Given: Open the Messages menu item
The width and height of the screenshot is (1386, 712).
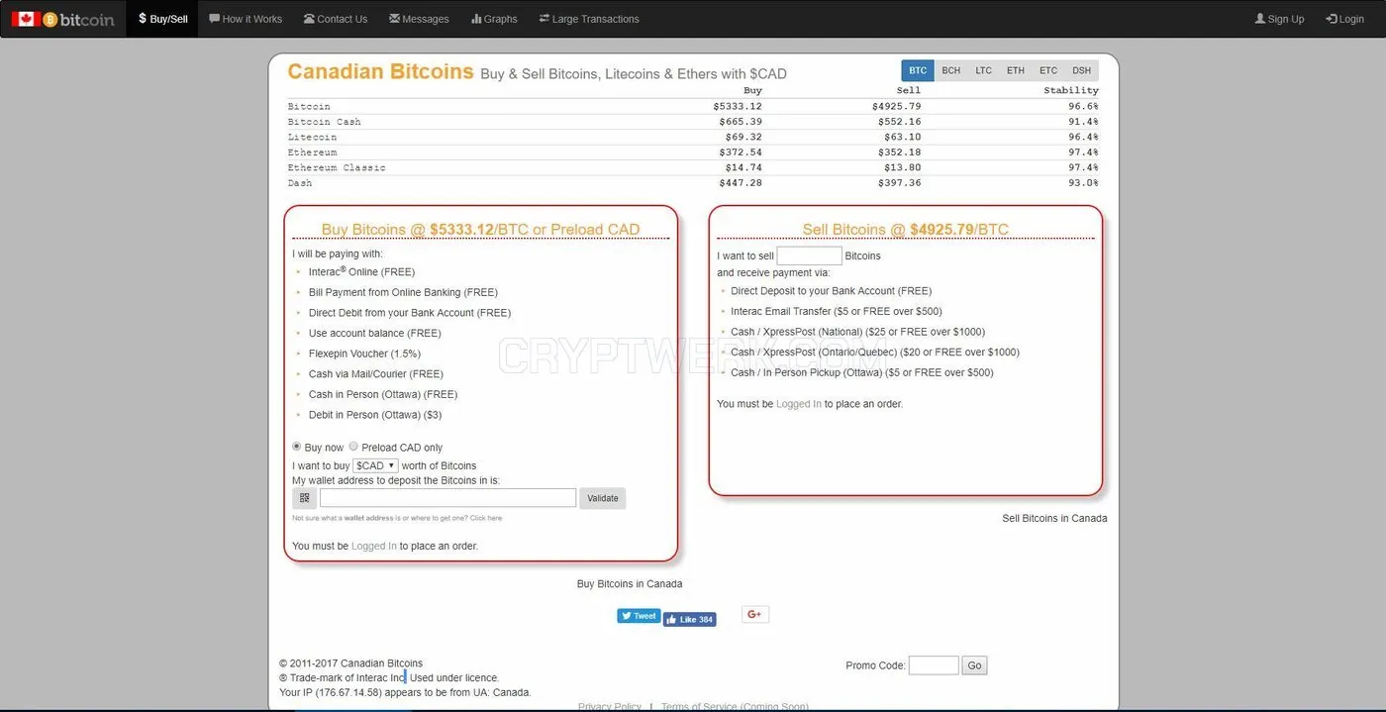Looking at the screenshot, I should point(420,19).
